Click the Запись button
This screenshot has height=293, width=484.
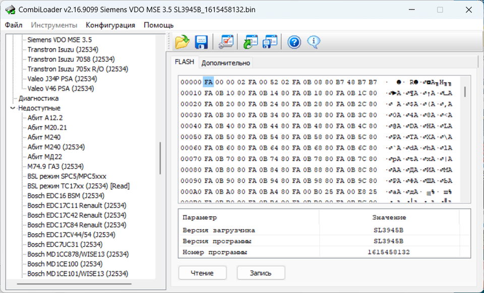261,273
